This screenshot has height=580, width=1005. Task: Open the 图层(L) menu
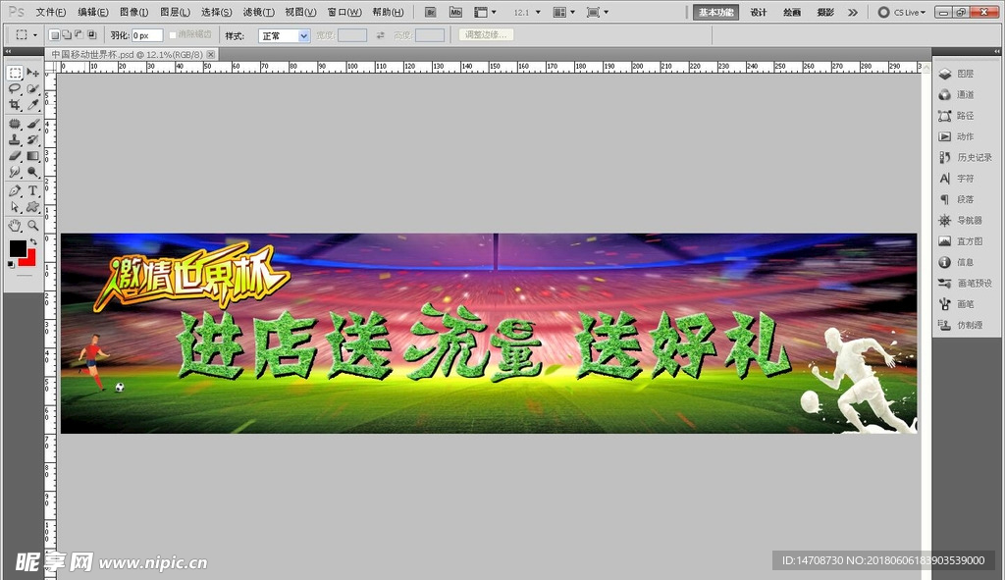point(175,12)
